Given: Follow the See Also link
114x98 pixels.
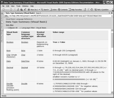Looking at the screenshot, I should coord(9,25).
